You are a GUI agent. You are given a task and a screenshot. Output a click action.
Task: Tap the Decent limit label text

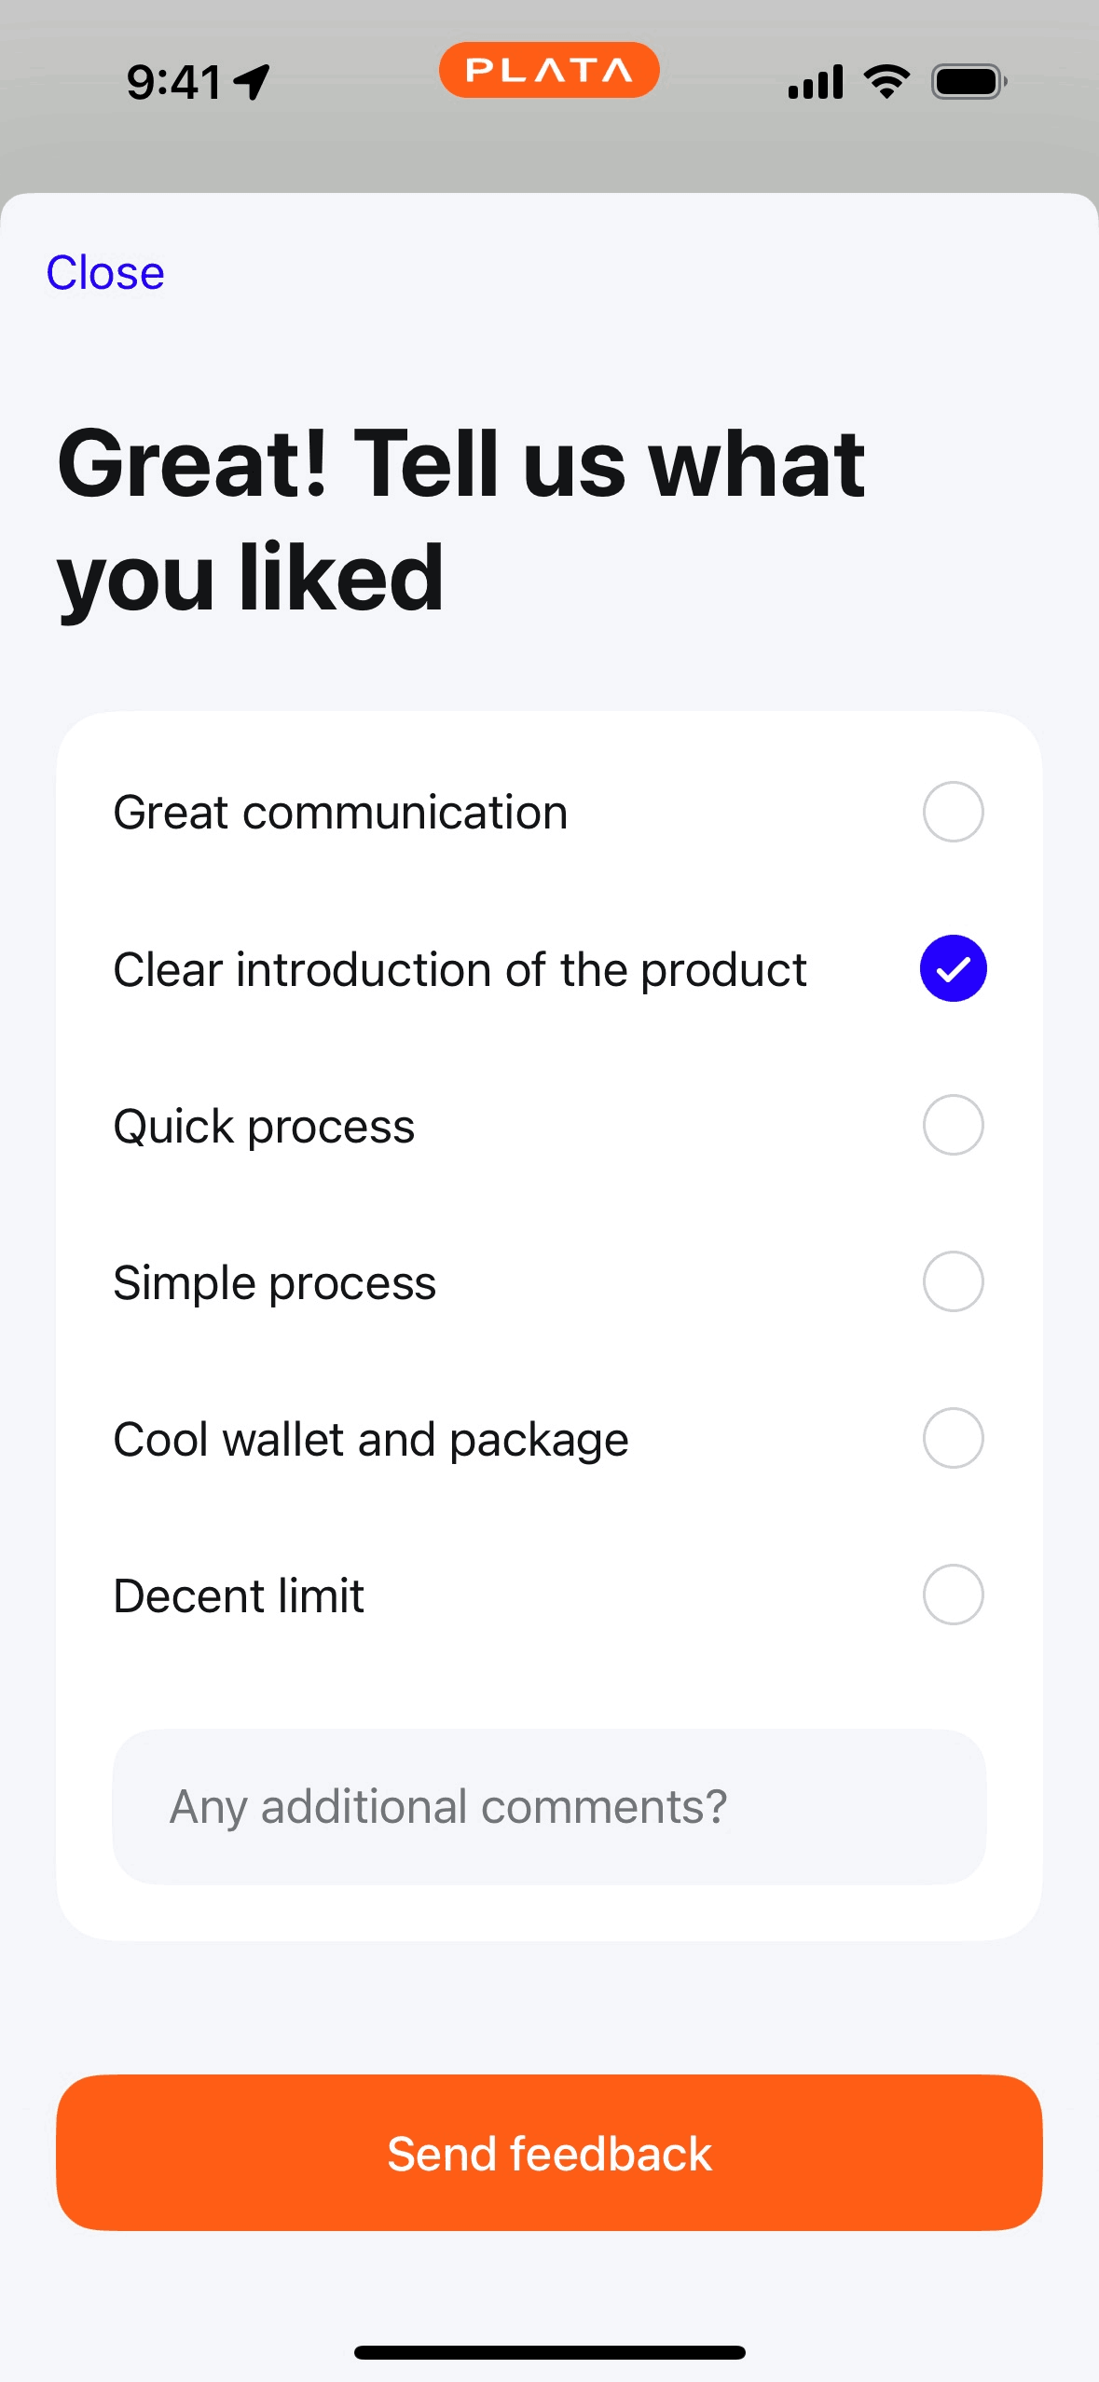[x=239, y=1595]
